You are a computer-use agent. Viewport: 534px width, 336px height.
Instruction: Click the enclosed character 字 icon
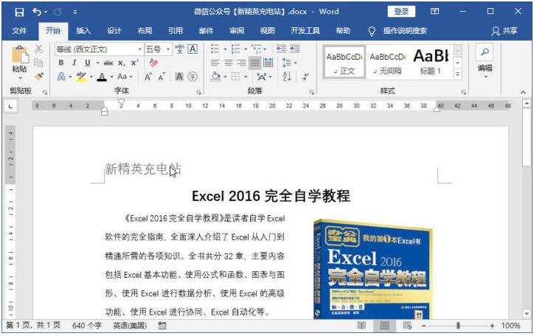click(193, 77)
